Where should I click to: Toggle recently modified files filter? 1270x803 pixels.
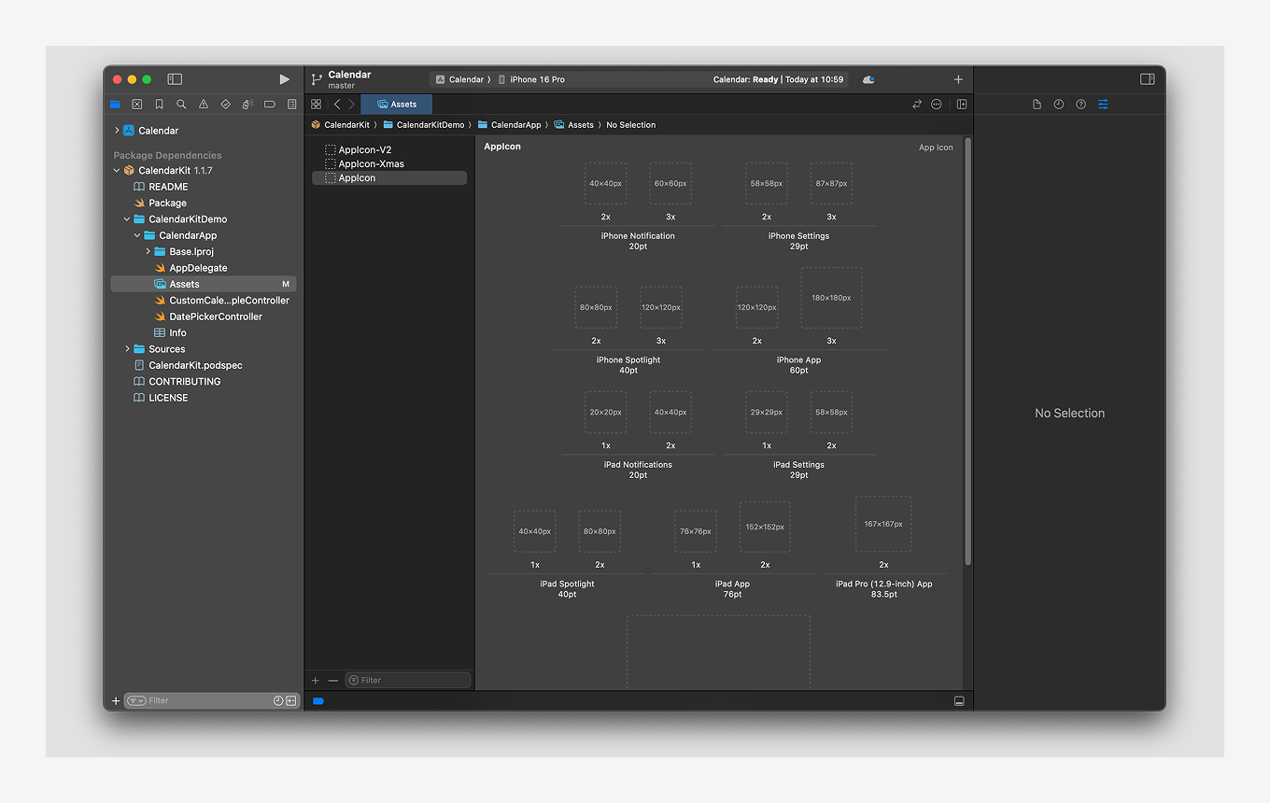coord(278,700)
